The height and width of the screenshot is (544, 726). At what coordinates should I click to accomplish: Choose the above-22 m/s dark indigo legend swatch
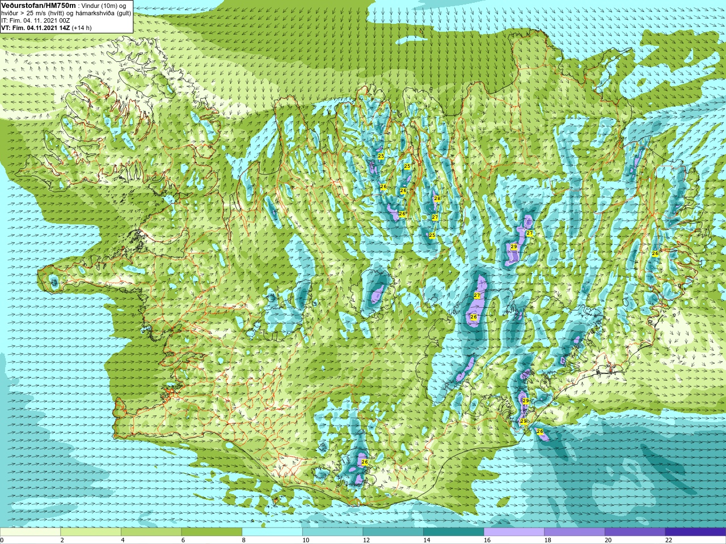[x=695, y=532]
